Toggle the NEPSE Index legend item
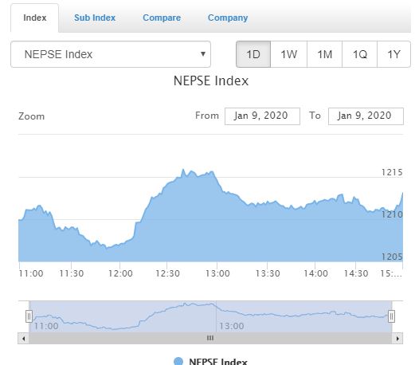The image size is (415, 365). coord(210,361)
